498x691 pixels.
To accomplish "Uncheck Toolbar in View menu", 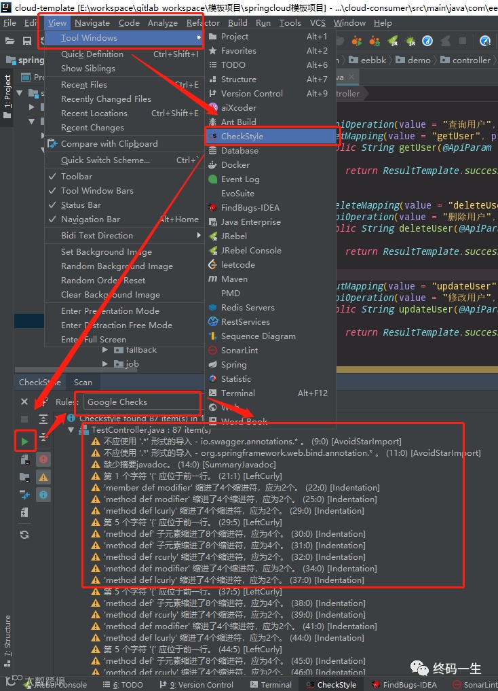I will pos(124,176).
